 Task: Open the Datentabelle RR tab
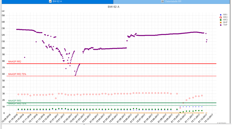(172, 2)
